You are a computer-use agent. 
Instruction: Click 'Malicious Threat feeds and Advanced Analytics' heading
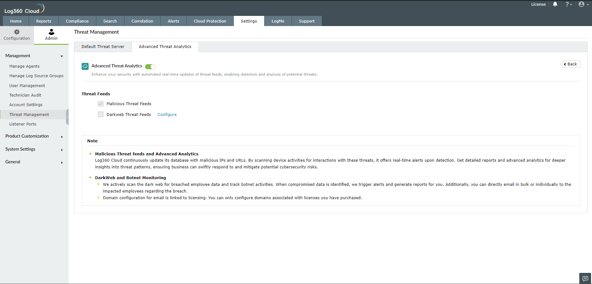point(147,154)
